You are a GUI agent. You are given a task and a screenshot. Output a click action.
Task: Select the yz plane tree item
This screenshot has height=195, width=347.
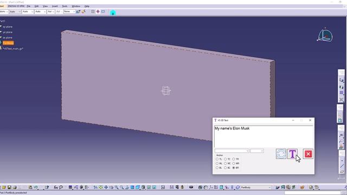pos(8,32)
